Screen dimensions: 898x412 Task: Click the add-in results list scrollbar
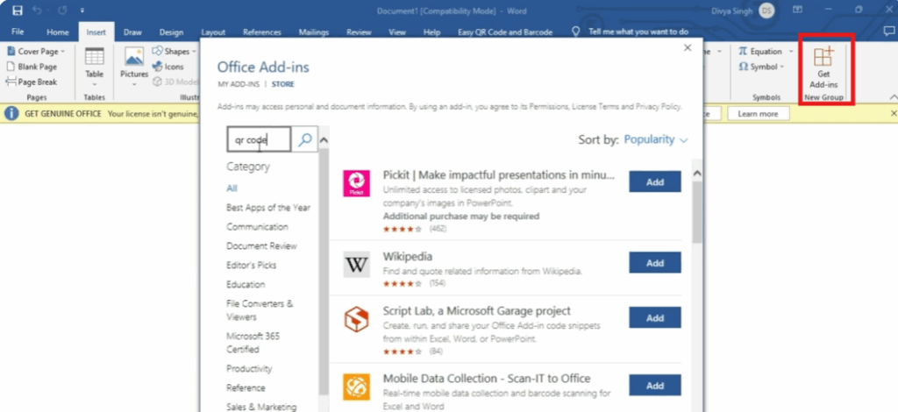coord(697,210)
